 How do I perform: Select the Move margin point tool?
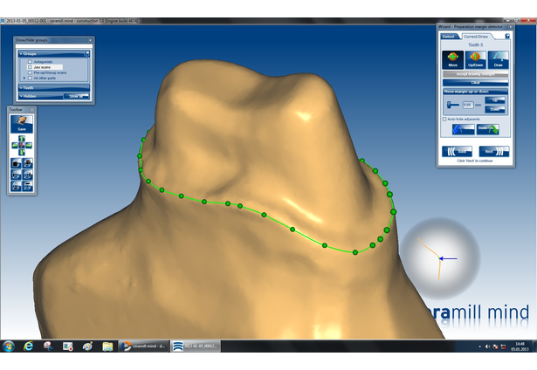(x=453, y=59)
